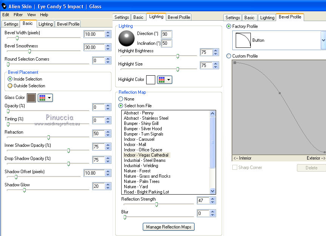Screen dimensions: 326x236
Task: Choose Select from File radio option
Action: 121,106
